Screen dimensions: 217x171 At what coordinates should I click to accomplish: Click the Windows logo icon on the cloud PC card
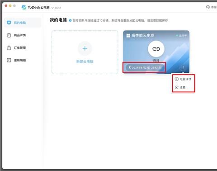tap(128, 36)
